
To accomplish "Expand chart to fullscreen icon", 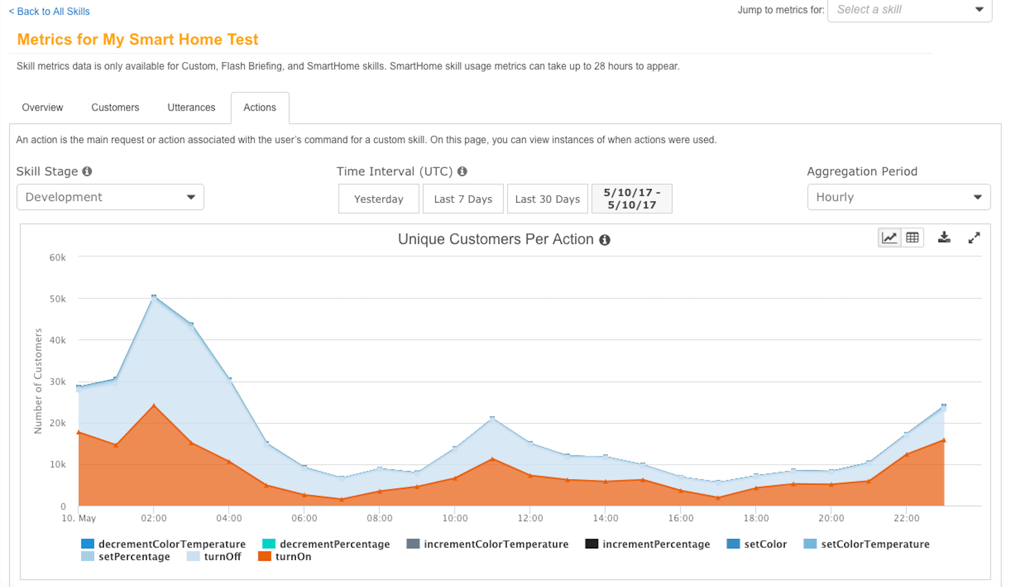I will pos(974,237).
